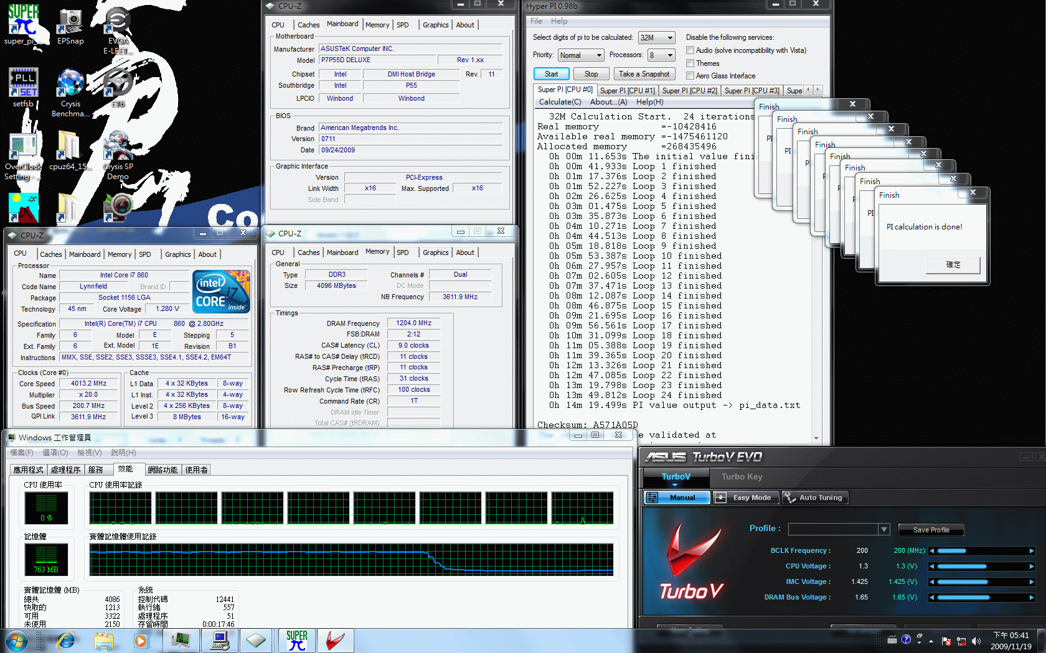This screenshot has width=1046, height=653.
Task: Click the Windows Start orb
Action: [16, 641]
